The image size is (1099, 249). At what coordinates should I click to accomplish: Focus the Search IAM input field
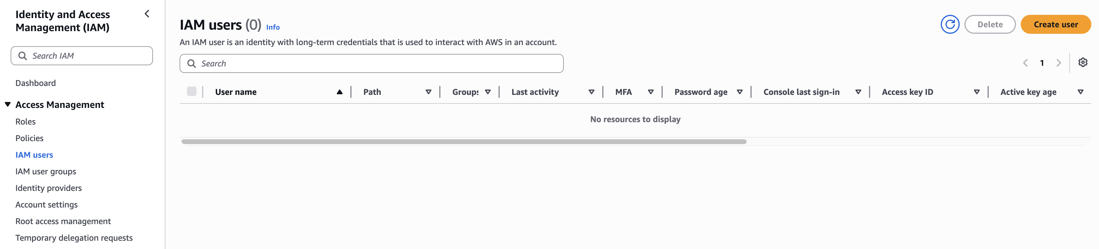pyautogui.click(x=82, y=56)
